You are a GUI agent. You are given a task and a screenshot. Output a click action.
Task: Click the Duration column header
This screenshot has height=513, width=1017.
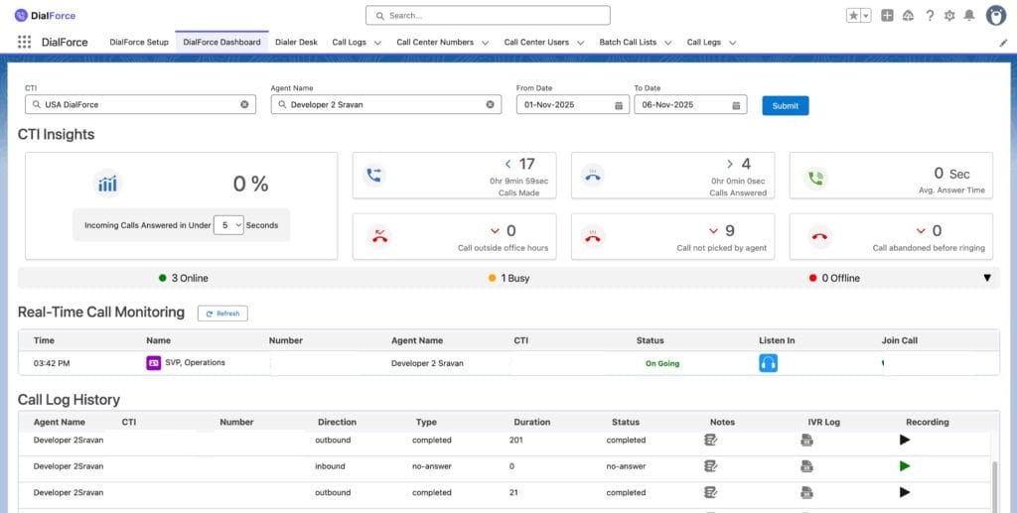point(532,422)
